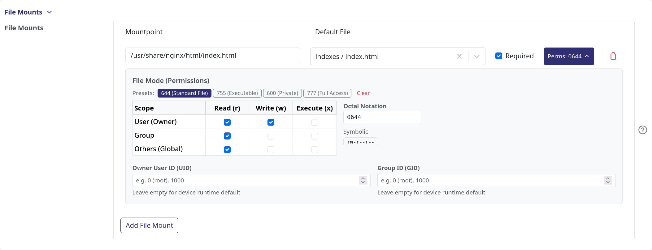Focus the Group ID (GID) field
Image resolution: width=652 pixels, height=250 pixels.
click(496, 181)
